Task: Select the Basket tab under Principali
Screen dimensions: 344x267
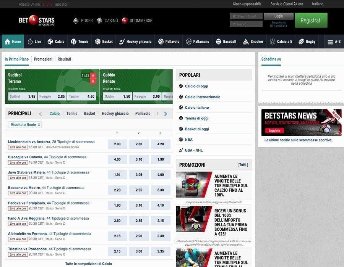Action: coord(89,113)
